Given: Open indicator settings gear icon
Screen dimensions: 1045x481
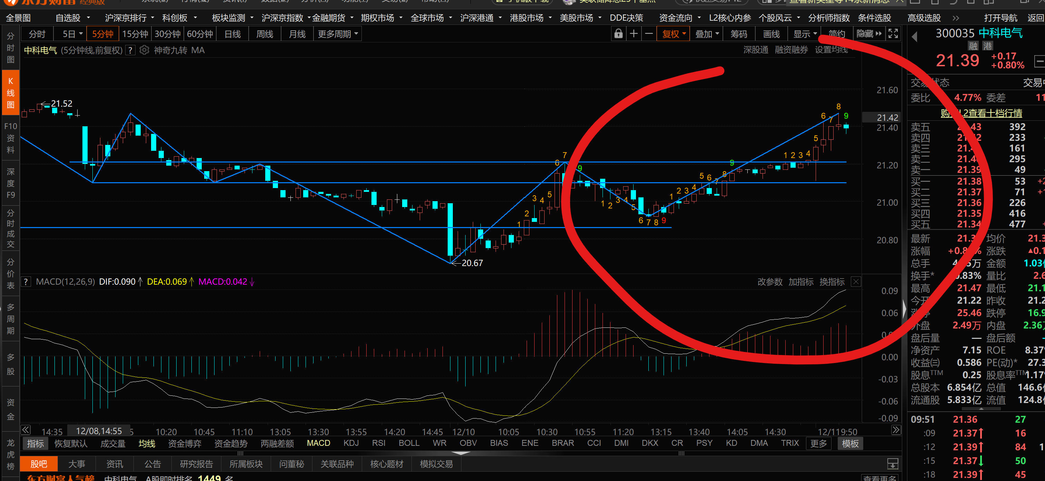Looking at the screenshot, I should tap(144, 50).
